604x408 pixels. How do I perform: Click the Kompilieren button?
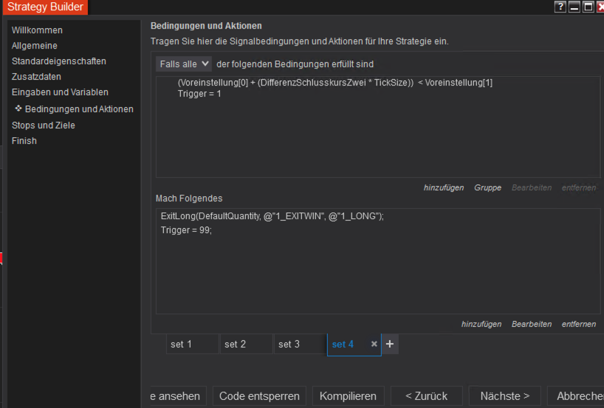(x=348, y=396)
